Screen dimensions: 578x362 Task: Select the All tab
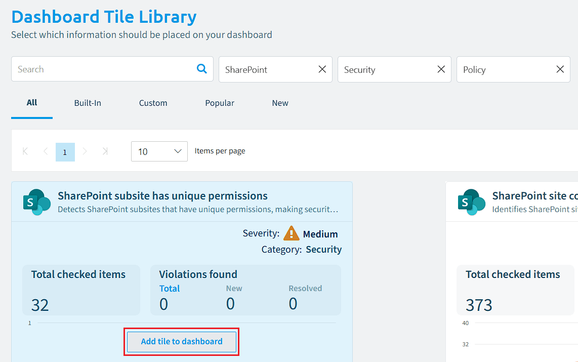coord(32,103)
